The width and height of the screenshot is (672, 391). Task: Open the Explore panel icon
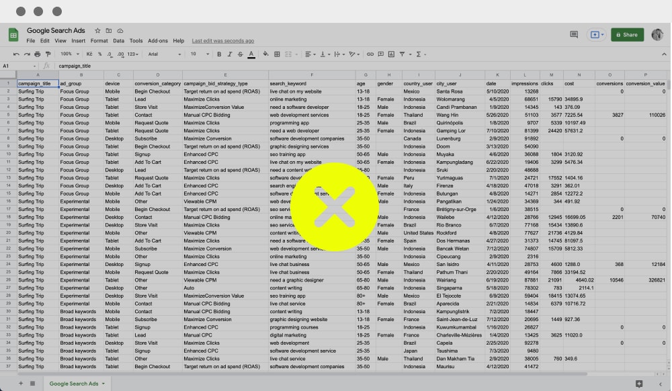click(639, 384)
